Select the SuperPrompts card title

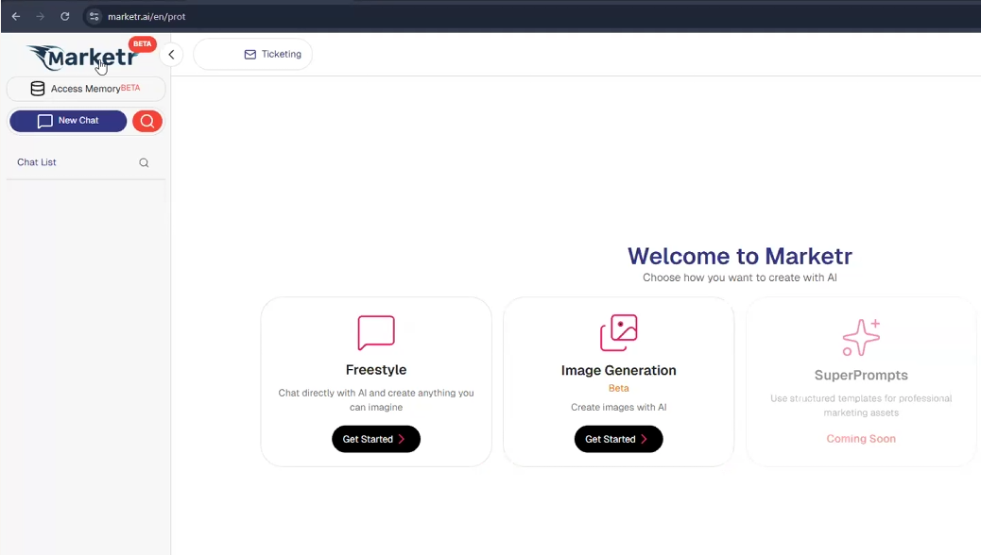[x=861, y=375]
